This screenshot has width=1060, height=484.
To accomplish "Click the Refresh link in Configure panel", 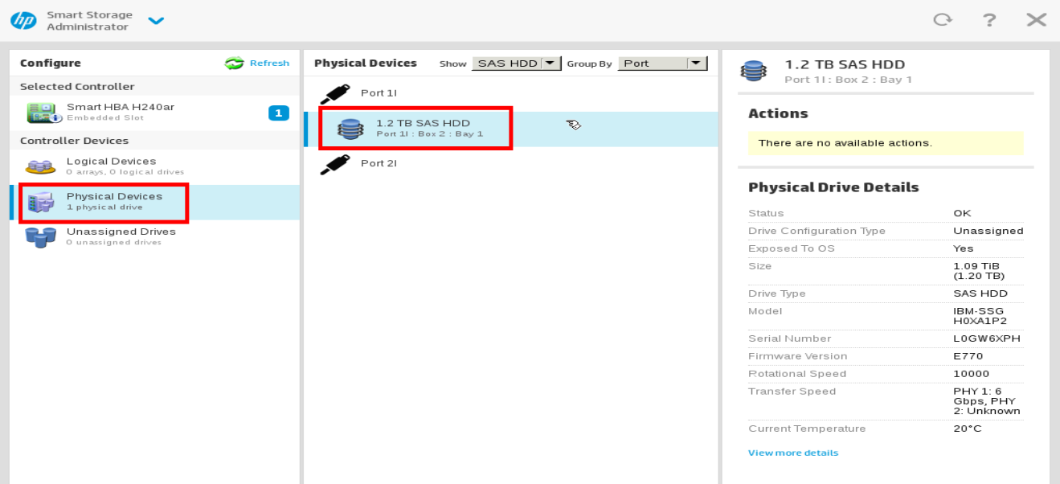I will click(x=269, y=64).
